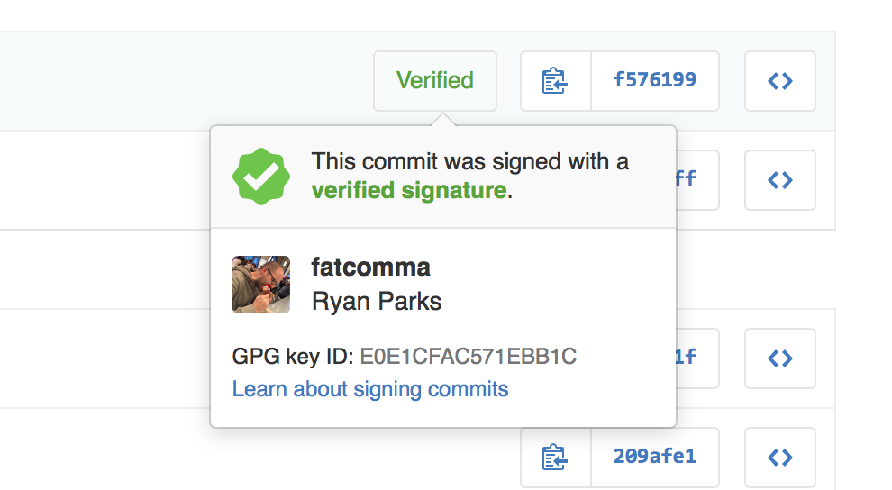Copy the full SHA for commit f576199
Screen dimensions: 892x490
556,81
